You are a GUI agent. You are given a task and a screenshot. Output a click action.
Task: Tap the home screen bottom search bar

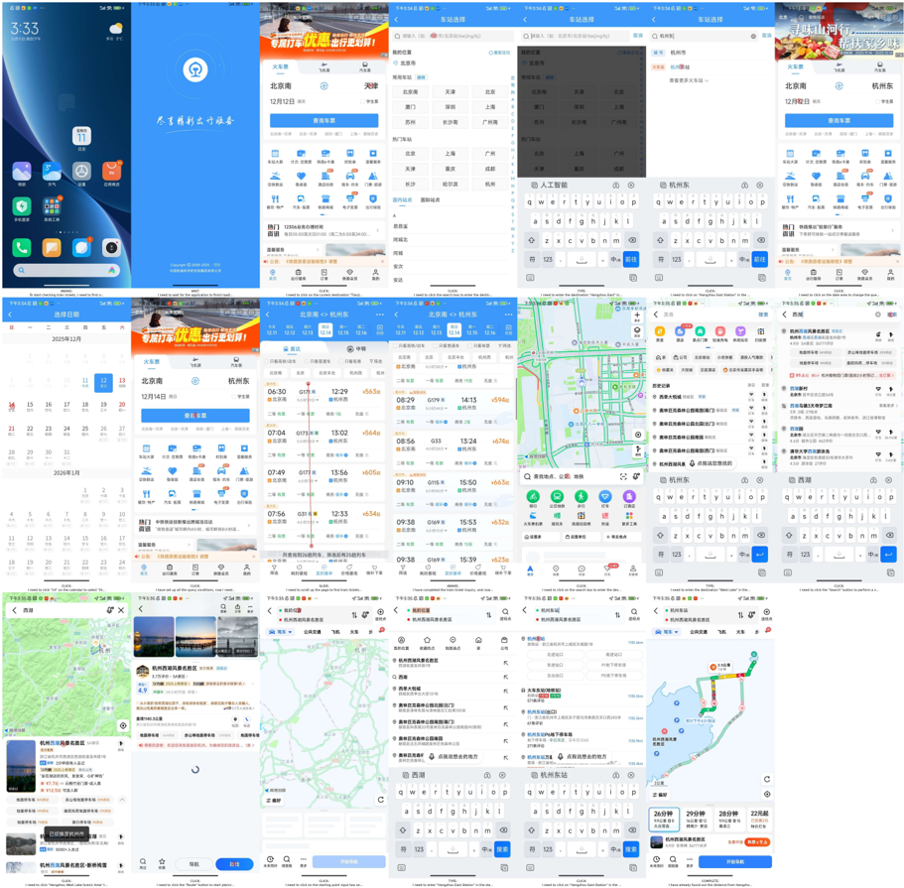coord(66,270)
